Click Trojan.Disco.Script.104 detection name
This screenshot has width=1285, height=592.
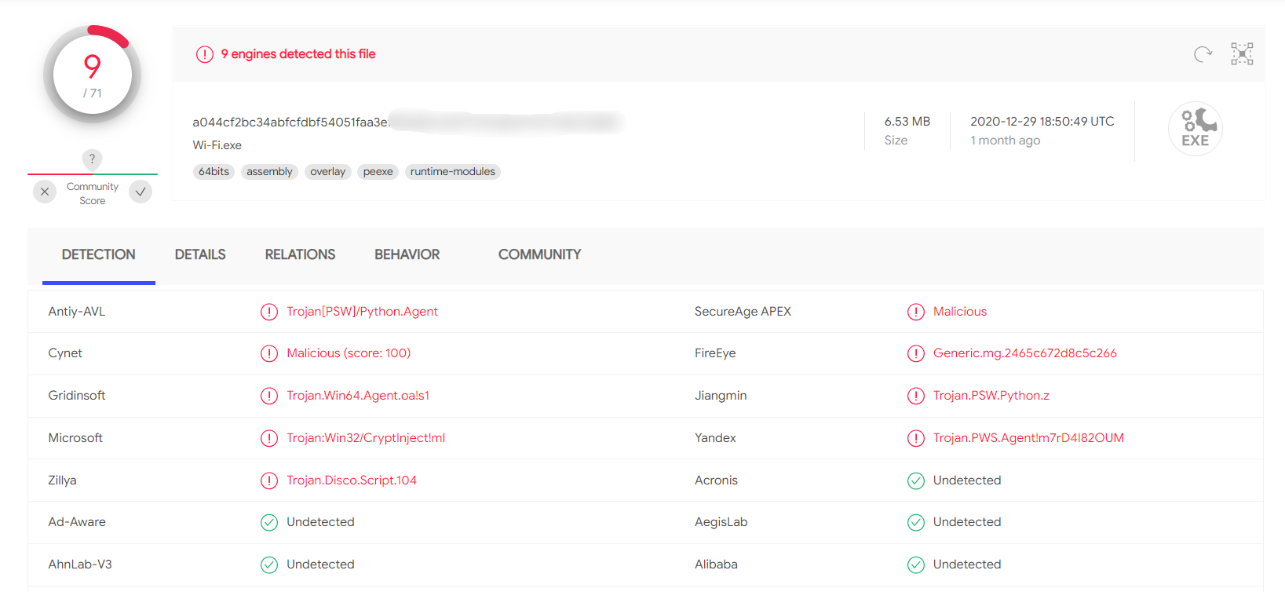(352, 481)
